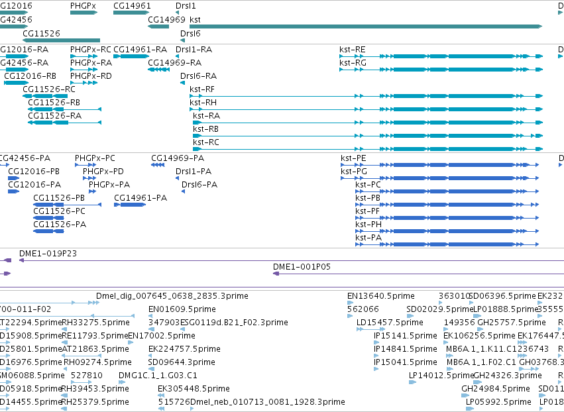Click the CG14969-RA transcript label
The width and height of the screenshot is (564, 412).
coord(175,62)
